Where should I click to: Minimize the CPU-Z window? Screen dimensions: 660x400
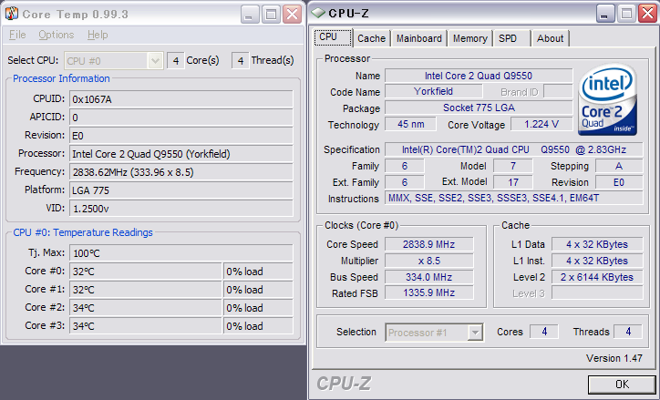click(x=605, y=14)
